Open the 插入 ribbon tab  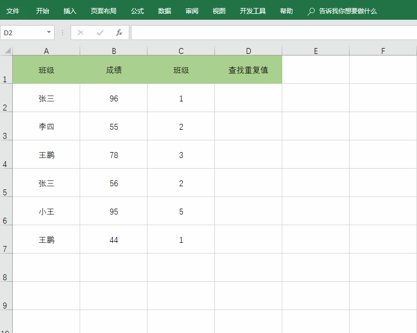(x=69, y=11)
